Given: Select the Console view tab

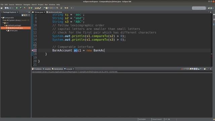Looking at the screenshot, I should (69, 69).
